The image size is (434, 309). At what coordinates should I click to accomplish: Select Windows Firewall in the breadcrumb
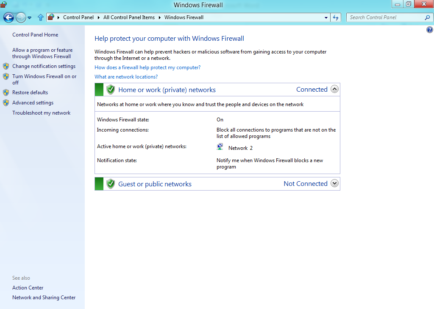point(184,17)
